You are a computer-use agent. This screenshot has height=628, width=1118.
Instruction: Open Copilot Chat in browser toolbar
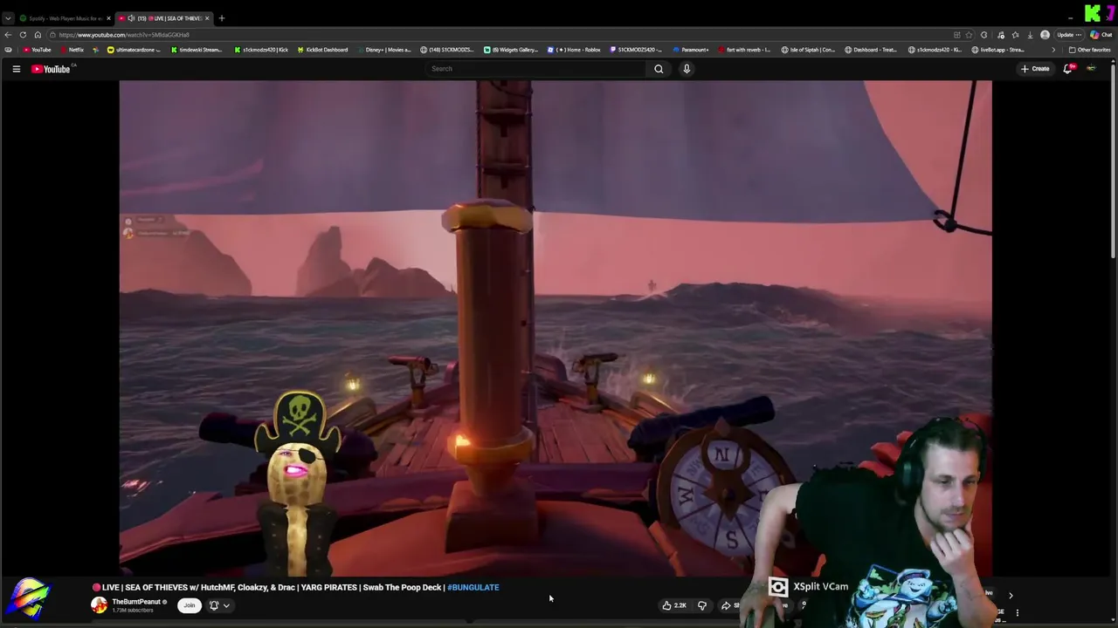pos(1101,35)
